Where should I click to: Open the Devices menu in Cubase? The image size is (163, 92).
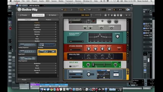[x=78, y=1]
